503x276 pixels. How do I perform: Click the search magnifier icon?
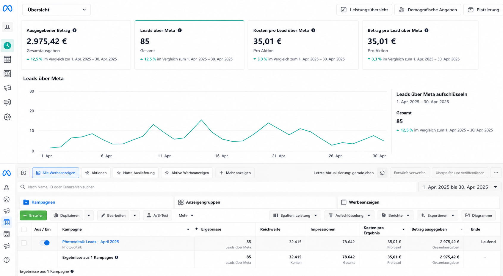click(x=23, y=187)
